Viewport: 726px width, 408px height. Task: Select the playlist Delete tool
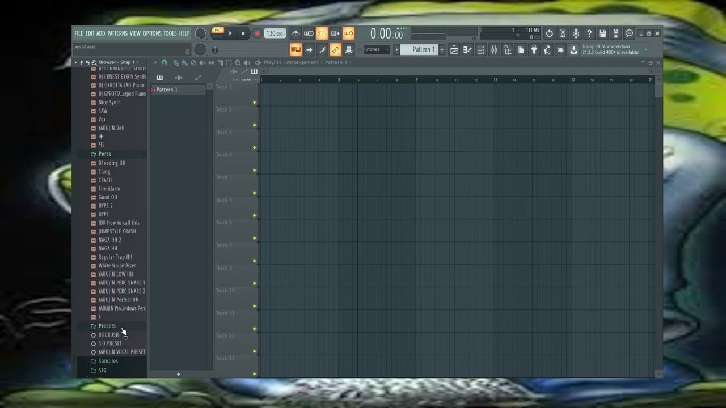193,62
